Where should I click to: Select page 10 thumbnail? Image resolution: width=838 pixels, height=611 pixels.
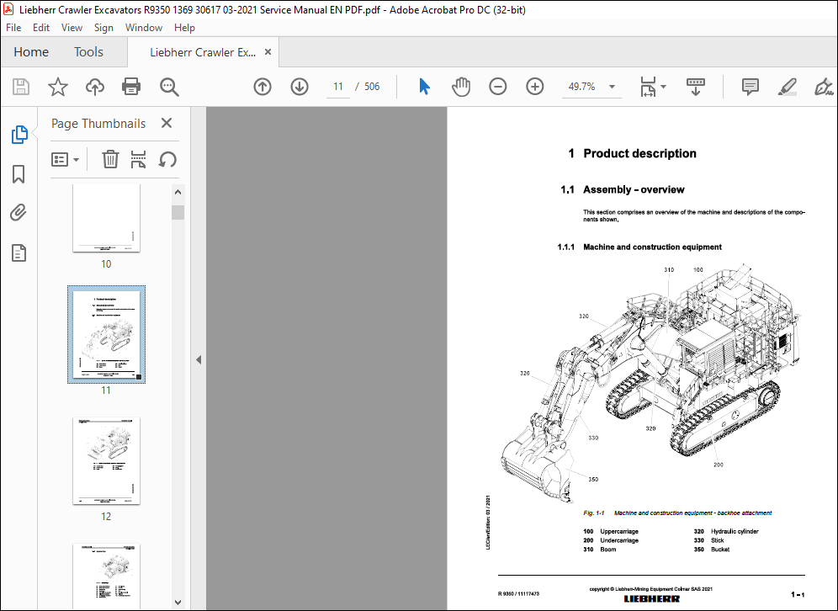106,218
